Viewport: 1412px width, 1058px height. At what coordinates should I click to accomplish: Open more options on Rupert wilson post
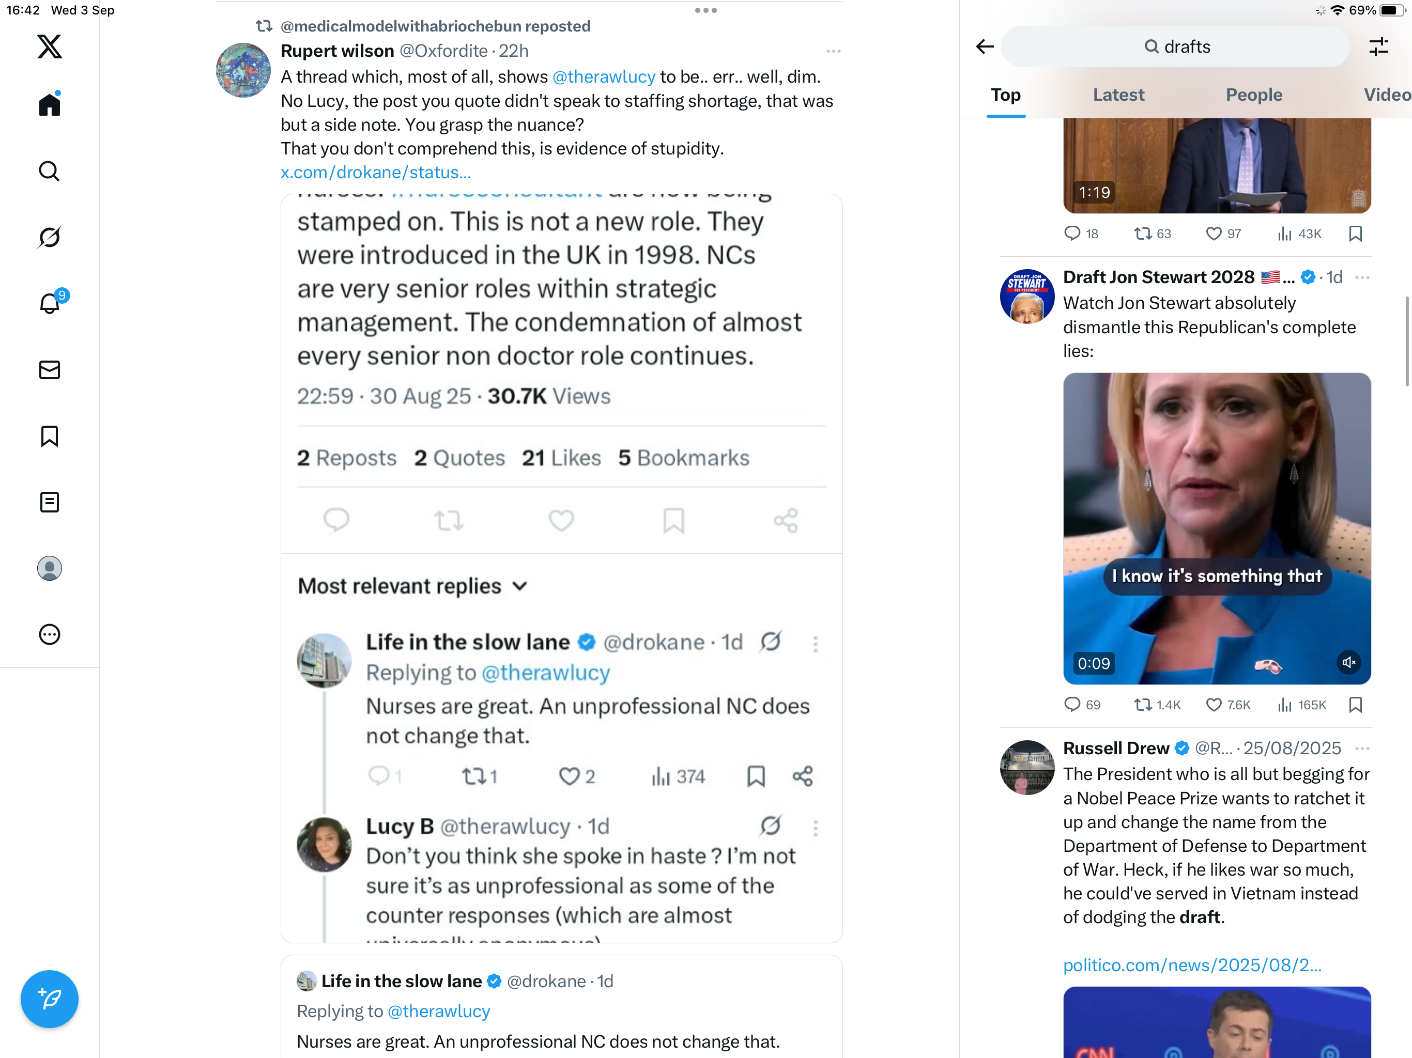pyautogui.click(x=833, y=51)
